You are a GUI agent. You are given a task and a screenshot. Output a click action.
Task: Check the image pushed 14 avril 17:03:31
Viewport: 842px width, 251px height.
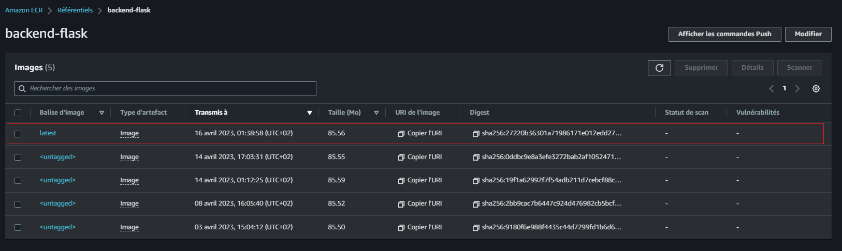coord(18,158)
